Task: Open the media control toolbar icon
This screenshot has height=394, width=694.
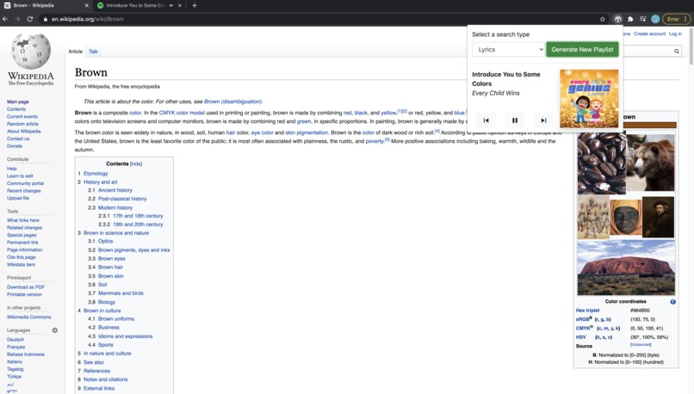Action: click(642, 19)
